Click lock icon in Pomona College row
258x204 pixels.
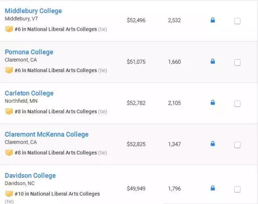coord(213,61)
